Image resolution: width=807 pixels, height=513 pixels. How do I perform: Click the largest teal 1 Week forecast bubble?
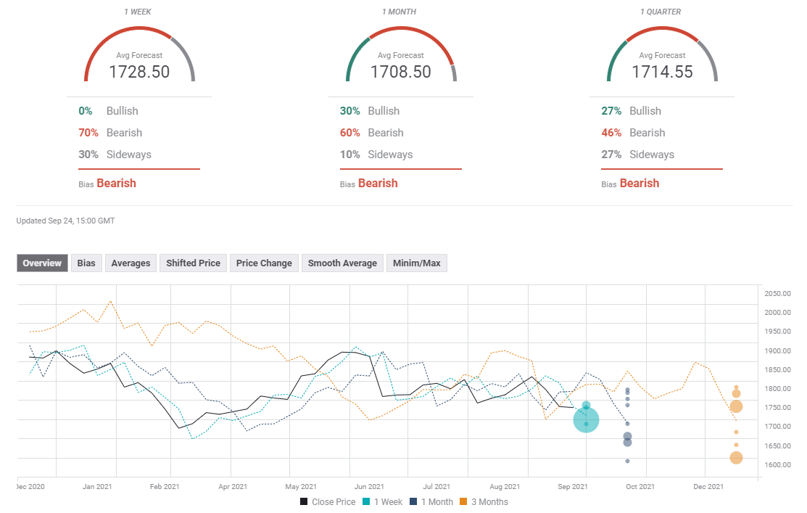click(586, 419)
